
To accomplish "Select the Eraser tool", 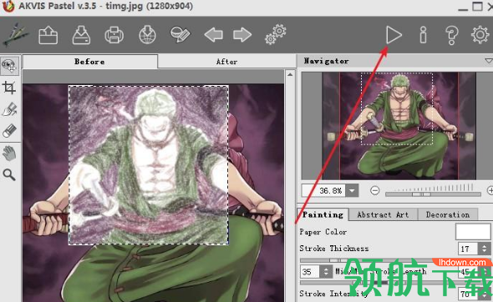I will 9,131.
